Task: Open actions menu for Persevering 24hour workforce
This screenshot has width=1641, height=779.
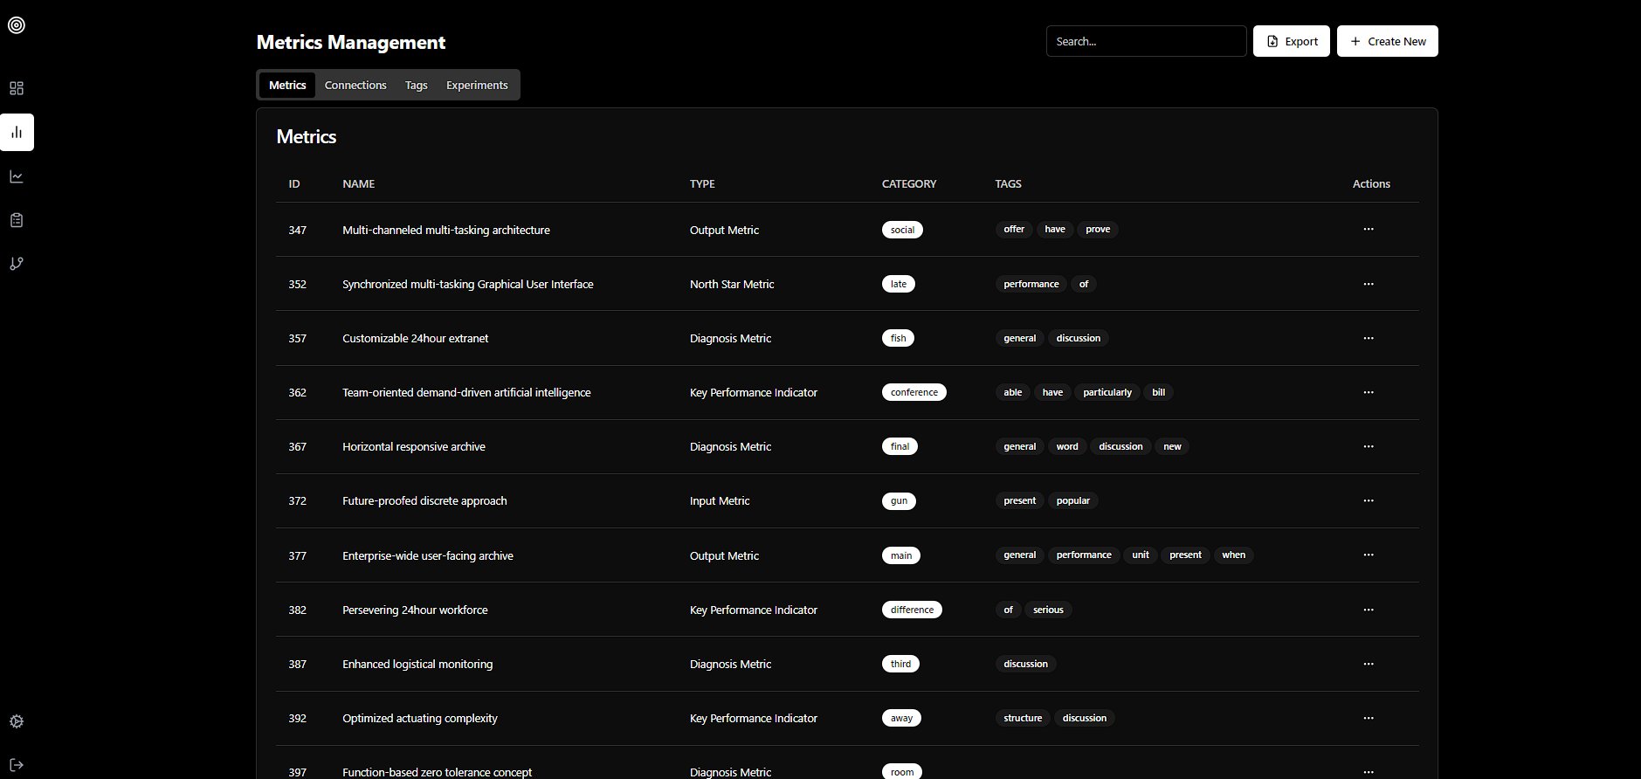Action: click(x=1369, y=610)
